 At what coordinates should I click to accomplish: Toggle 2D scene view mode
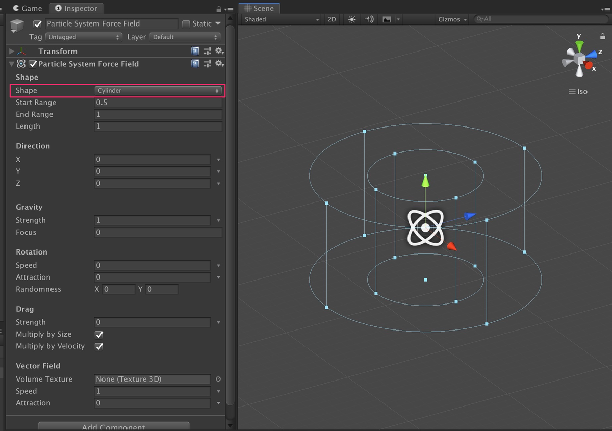pyautogui.click(x=332, y=19)
